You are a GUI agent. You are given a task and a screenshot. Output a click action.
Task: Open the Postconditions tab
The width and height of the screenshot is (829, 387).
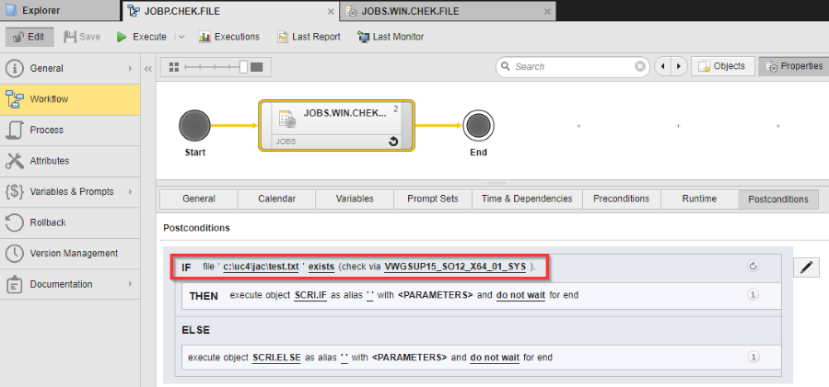click(x=778, y=199)
